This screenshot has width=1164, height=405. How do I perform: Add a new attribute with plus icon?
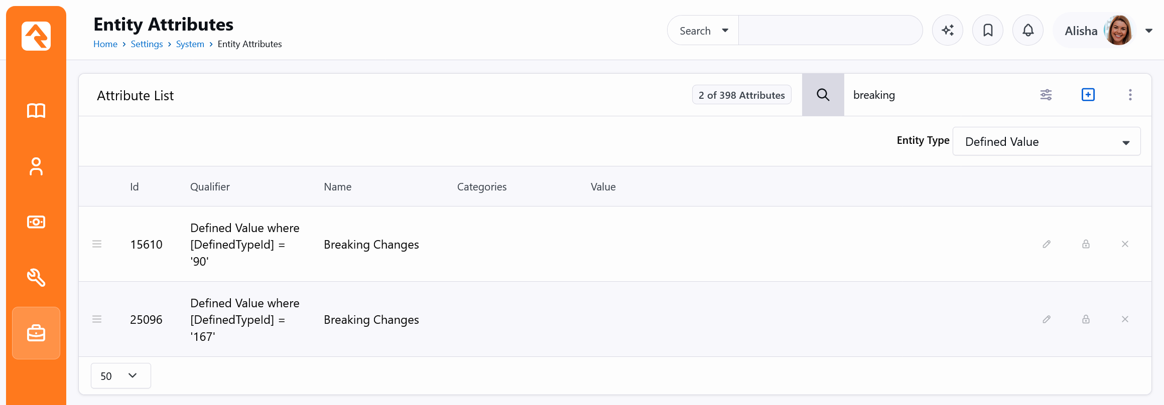pos(1088,95)
